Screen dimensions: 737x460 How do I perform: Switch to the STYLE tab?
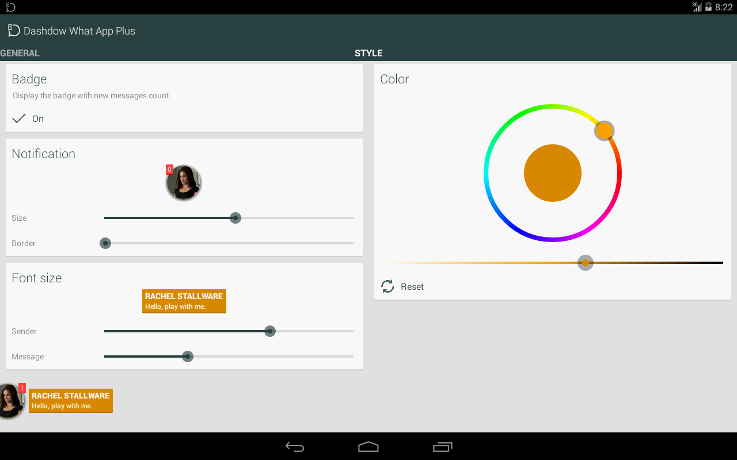click(x=368, y=53)
